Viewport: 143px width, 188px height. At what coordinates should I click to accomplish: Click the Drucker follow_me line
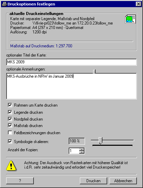tap(61, 23)
